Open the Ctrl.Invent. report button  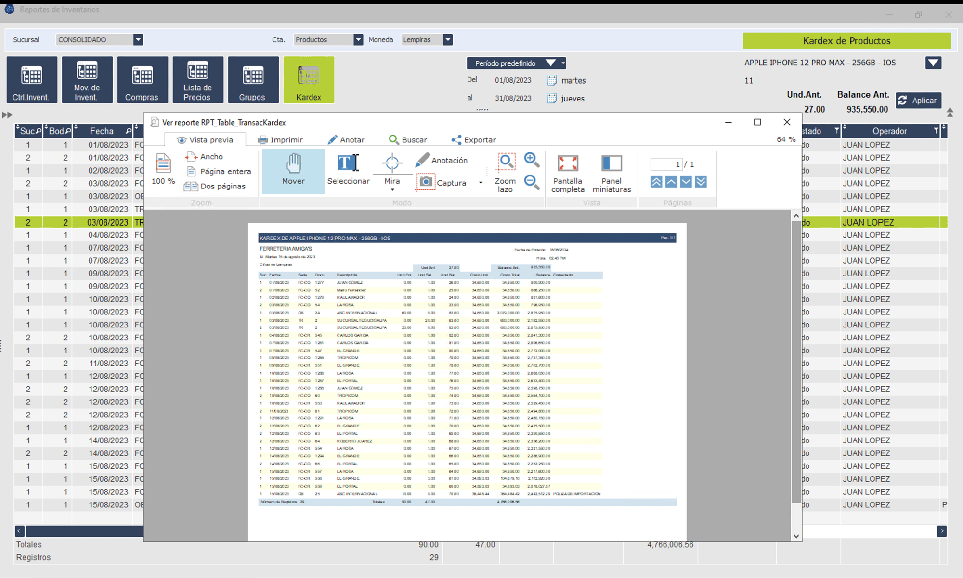click(32, 80)
